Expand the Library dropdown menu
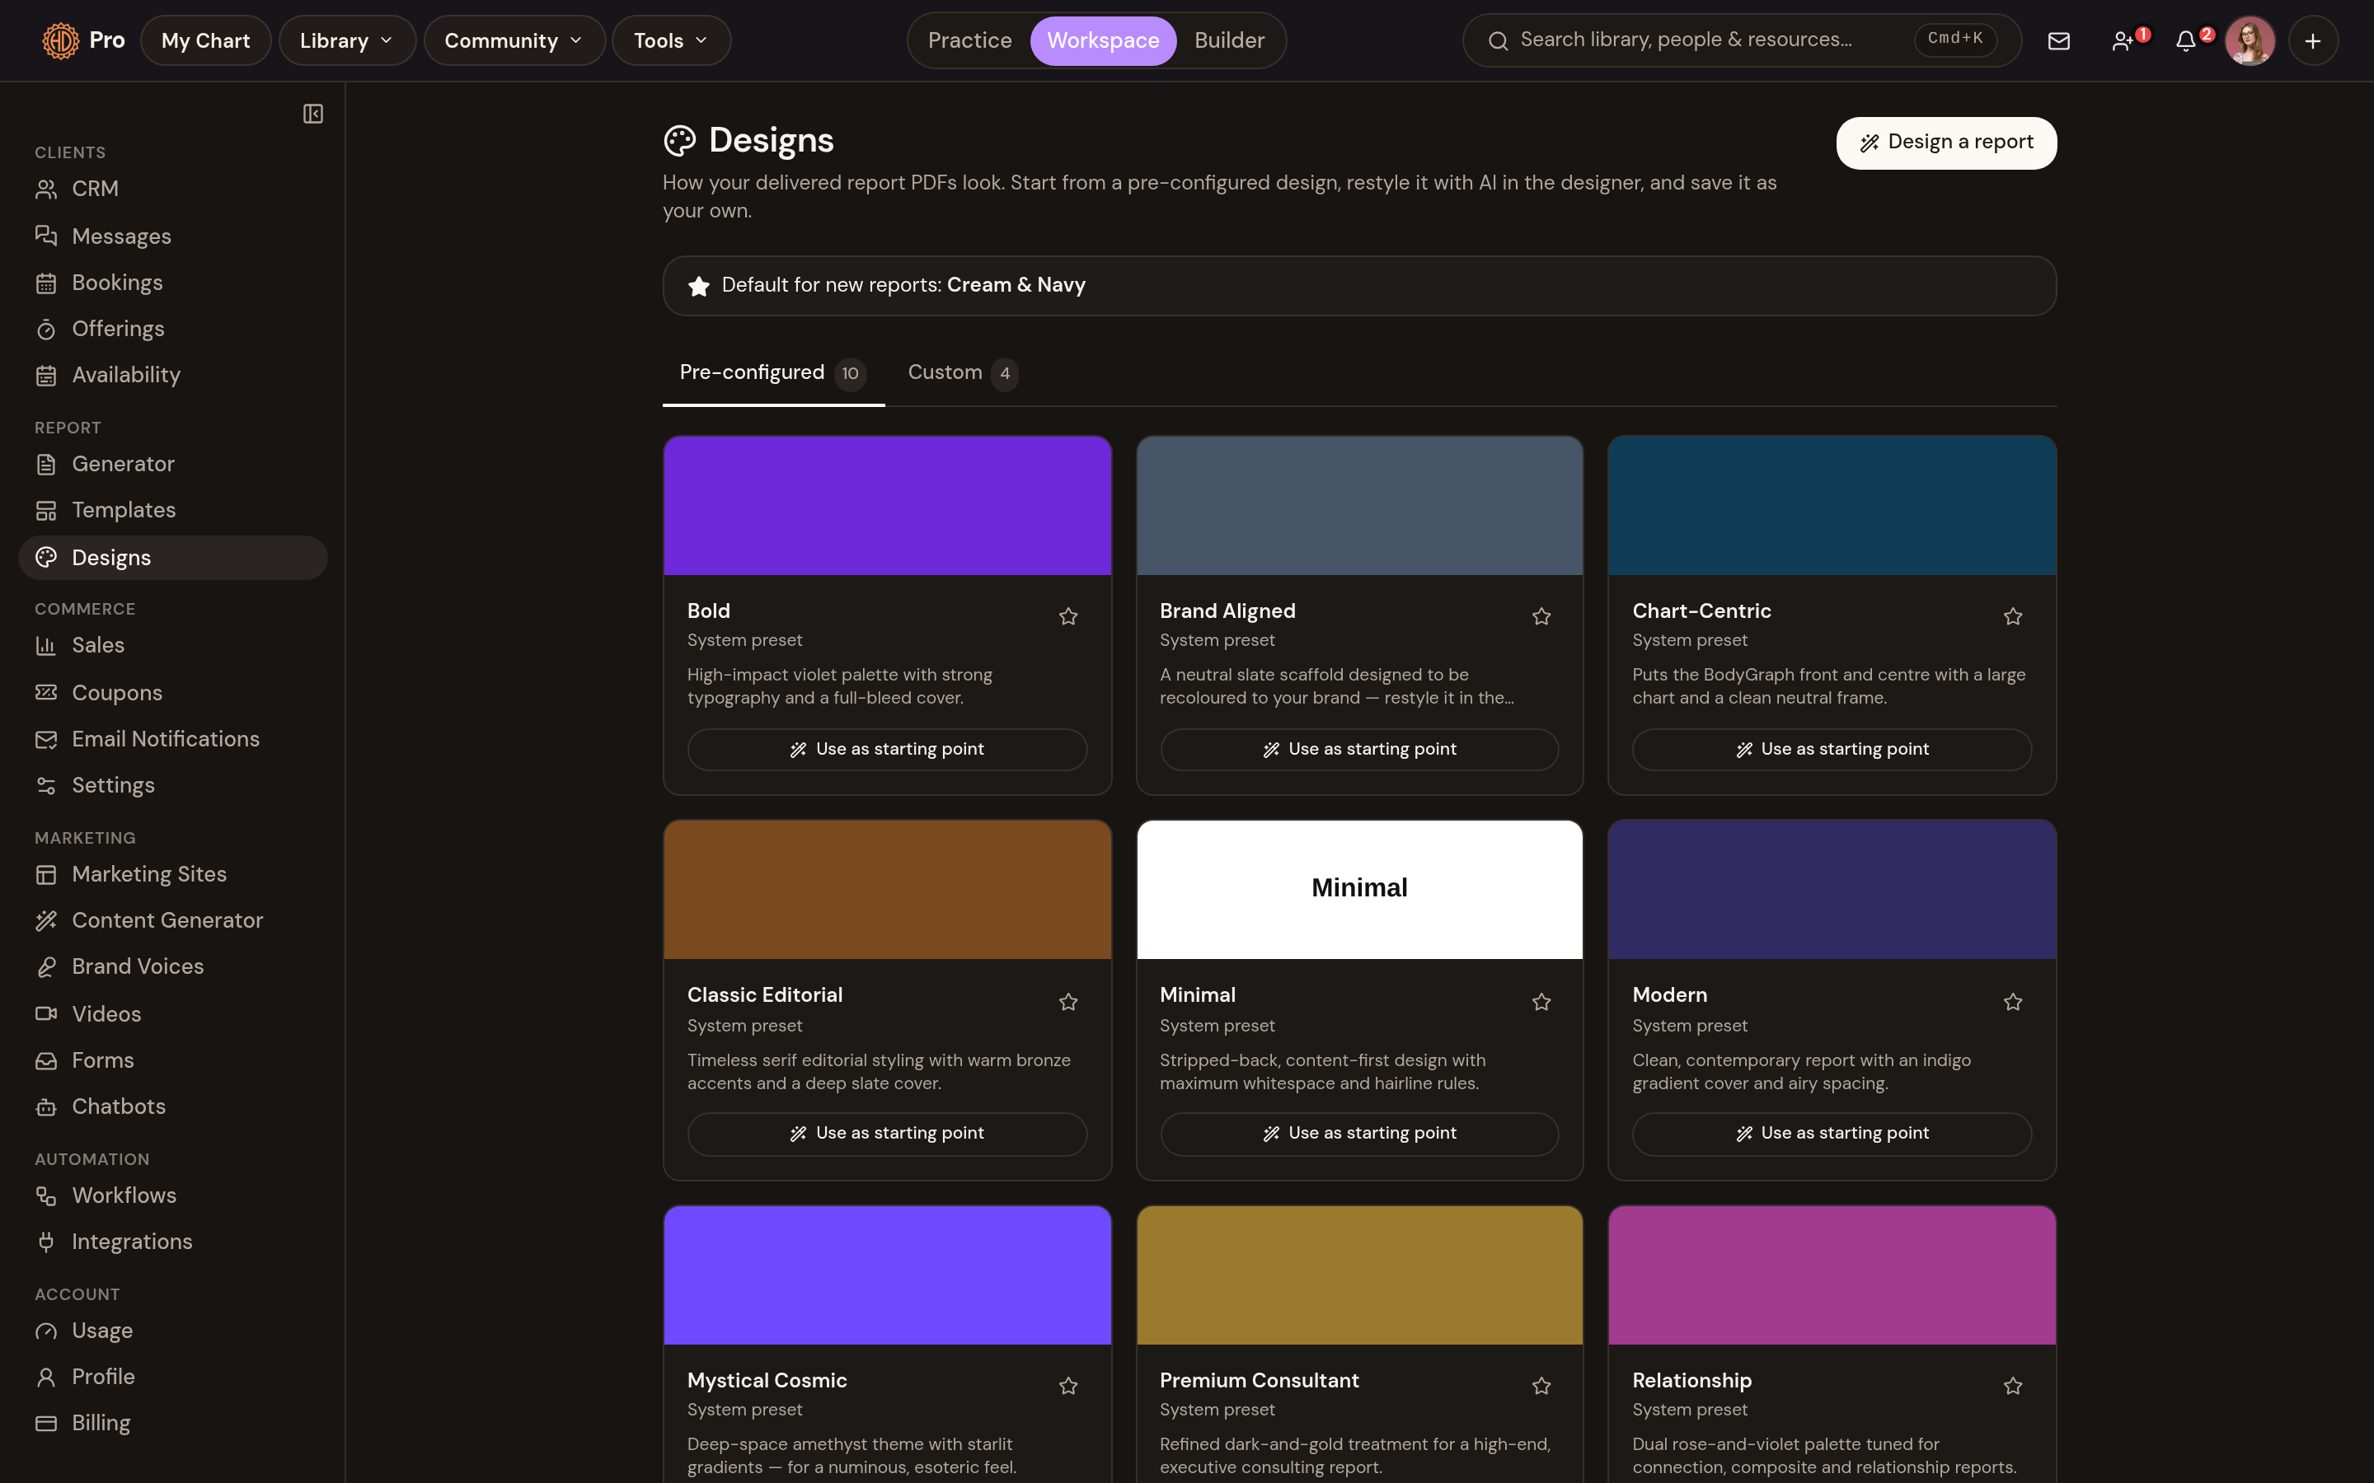Viewport: 2374px width, 1483px height. point(347,40)
